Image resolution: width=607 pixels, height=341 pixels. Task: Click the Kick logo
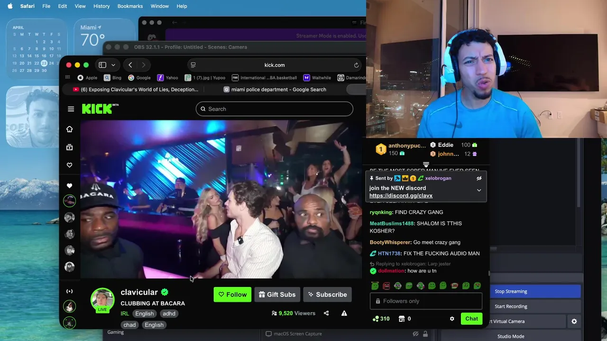pos(100,108)
